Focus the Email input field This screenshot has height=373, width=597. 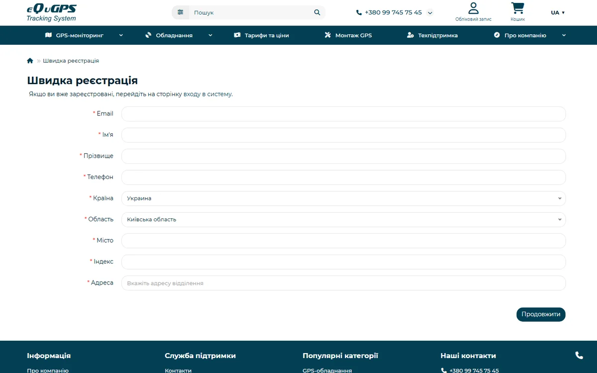click(343, 114)
